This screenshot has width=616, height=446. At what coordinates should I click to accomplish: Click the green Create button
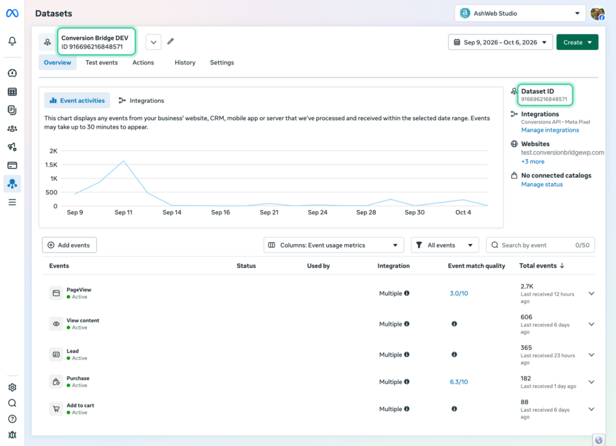pyautogui.click(x=577, y=42)
